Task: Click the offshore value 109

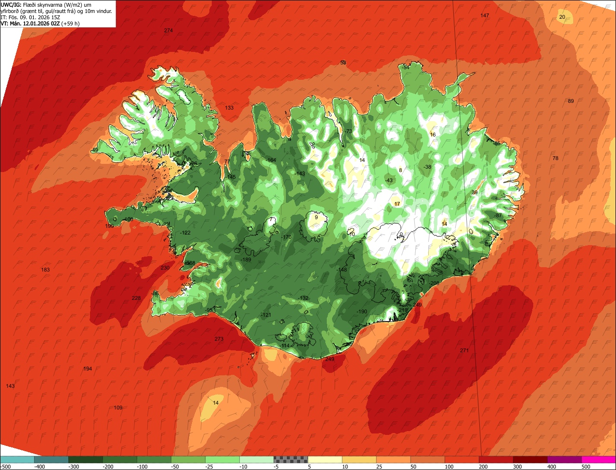Action: click(118, 408)
